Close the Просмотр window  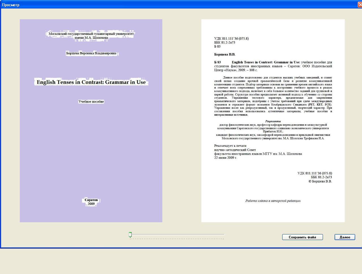pos(360,5)
